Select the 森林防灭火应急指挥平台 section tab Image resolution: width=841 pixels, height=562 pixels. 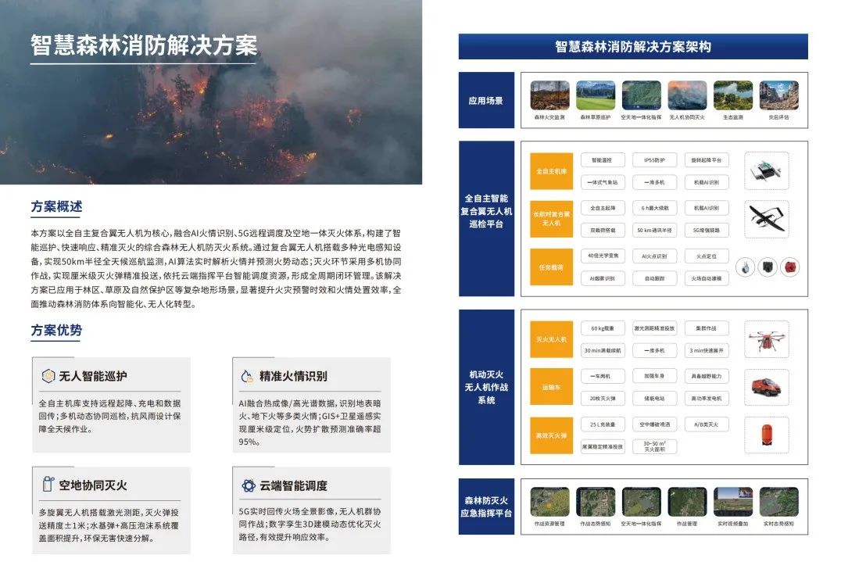[x=486, y=507]
